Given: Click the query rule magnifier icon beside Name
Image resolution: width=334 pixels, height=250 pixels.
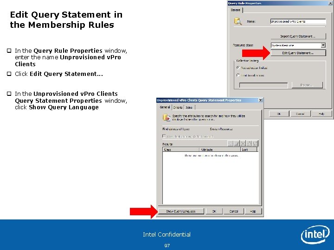Looking at the screenshot, I should (x=238, y=21).
